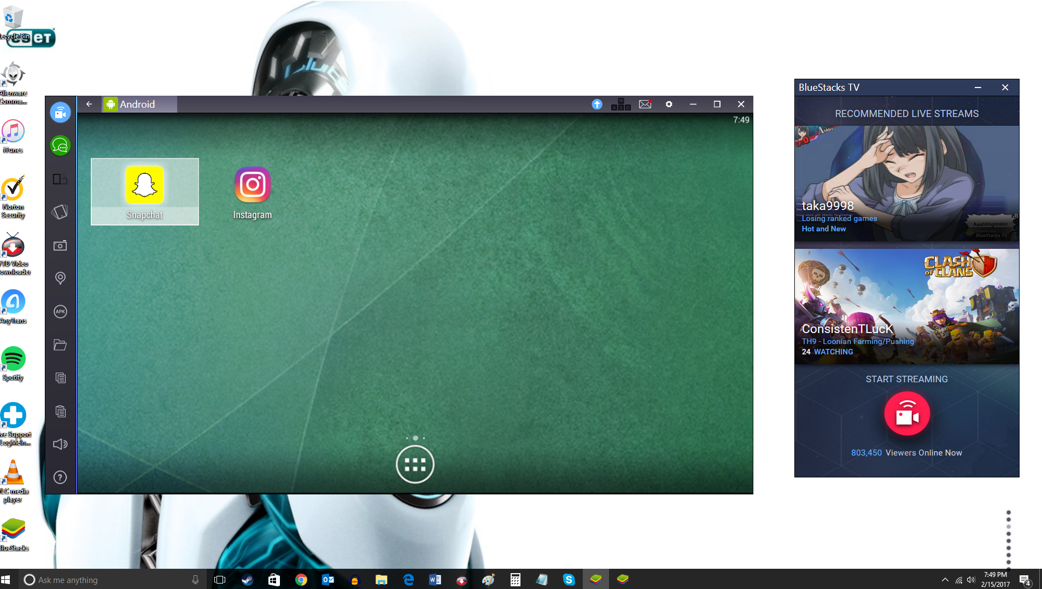The width and height of the screenshot is (1042, 589).
Task: Open Steam from the taskbar
Action: [x=247, y=580]
